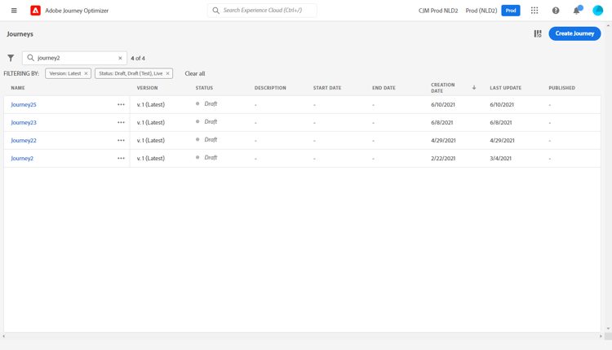612x350 pixels.
Task: Sort by the Version column header
Action: 147,88
